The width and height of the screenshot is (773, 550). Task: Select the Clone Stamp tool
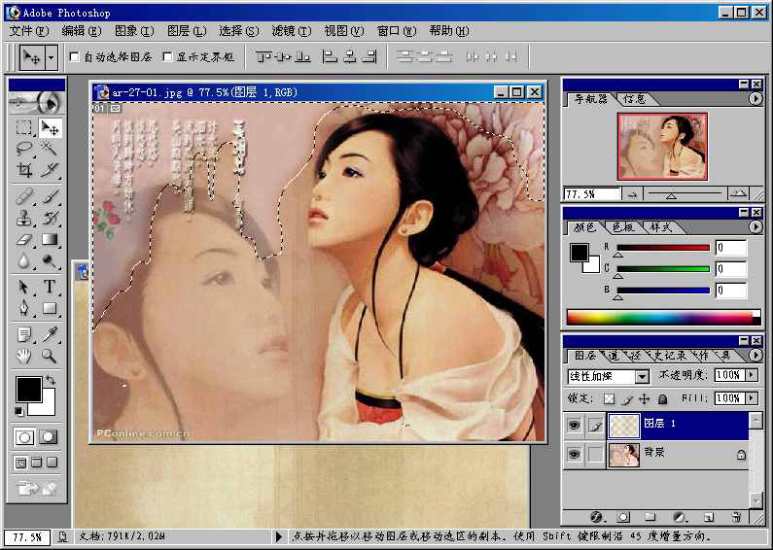click(23, 218)
